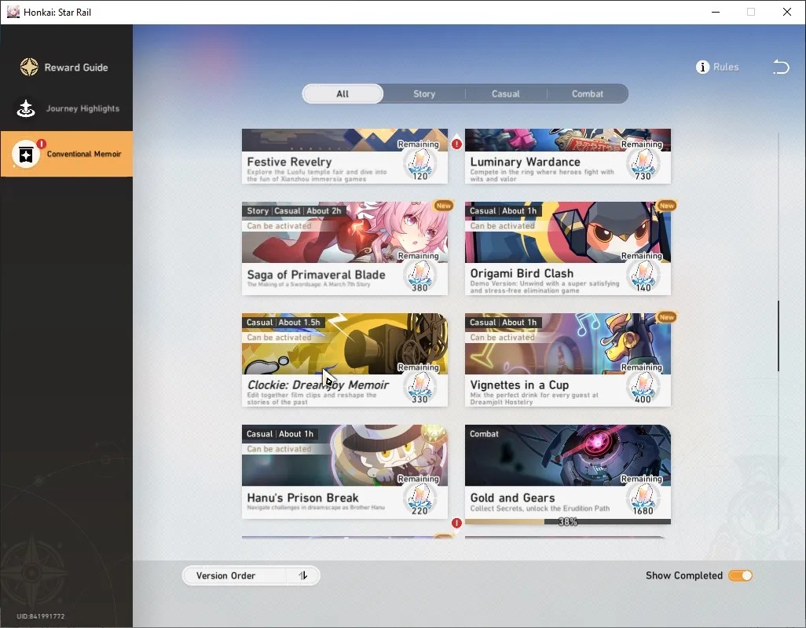Open the Saga of Primaveral Blade card
This screenshot has width=806, height=628.
pos(344,249)
